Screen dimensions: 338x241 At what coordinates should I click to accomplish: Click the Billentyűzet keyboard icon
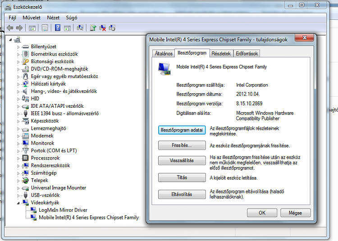click(x=25, y=47)
